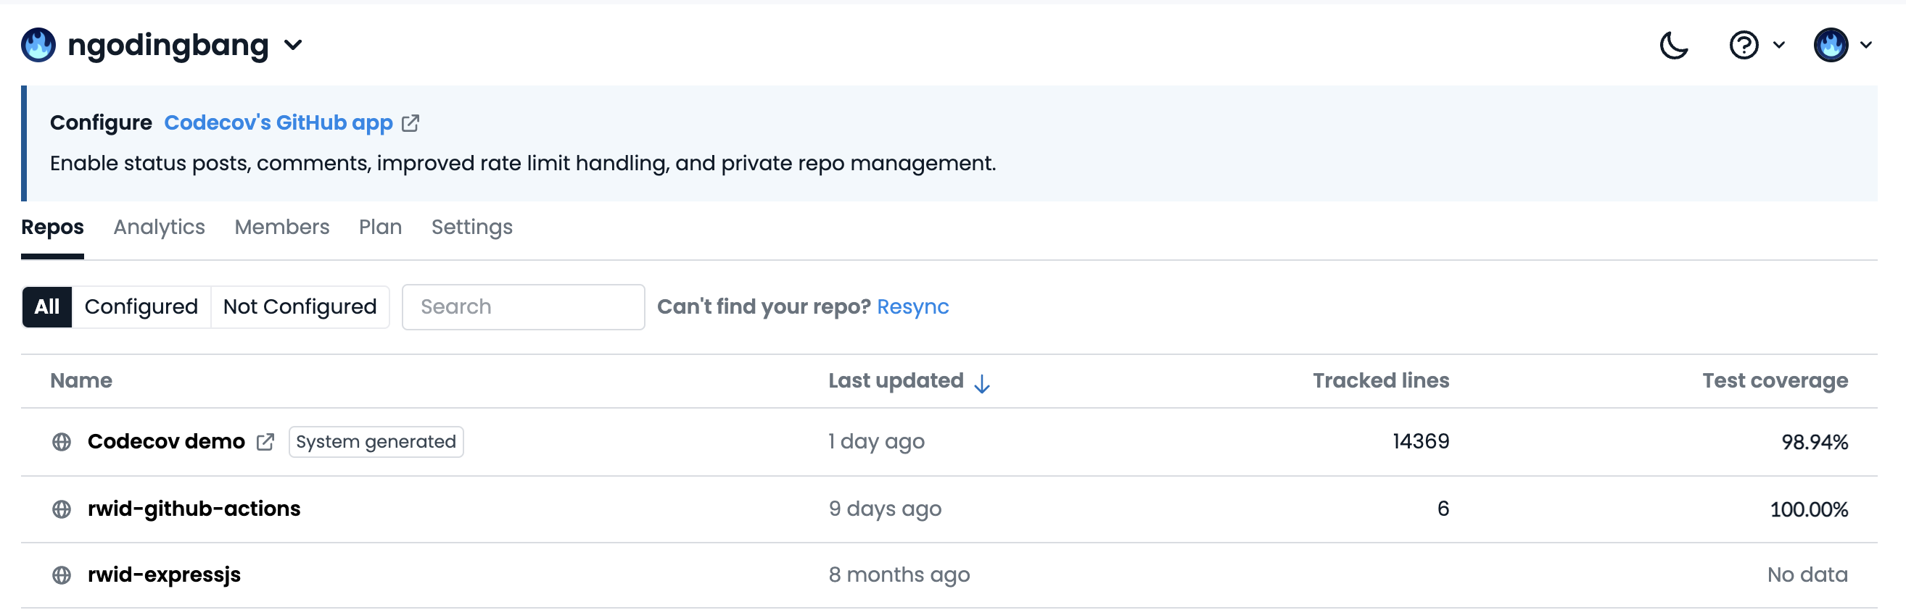
Task: Click the '9 days ago' cell
Action: pos(885,509)
